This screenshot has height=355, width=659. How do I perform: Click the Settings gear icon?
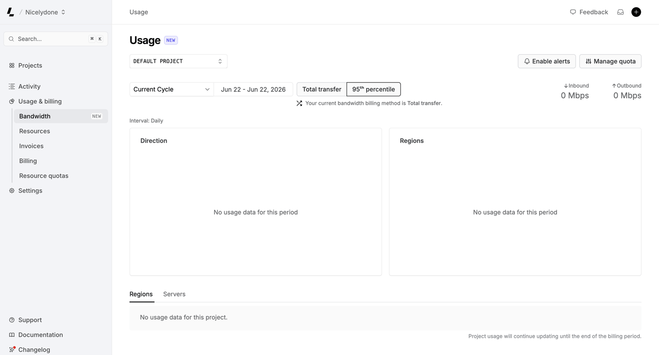click(12, 191)
